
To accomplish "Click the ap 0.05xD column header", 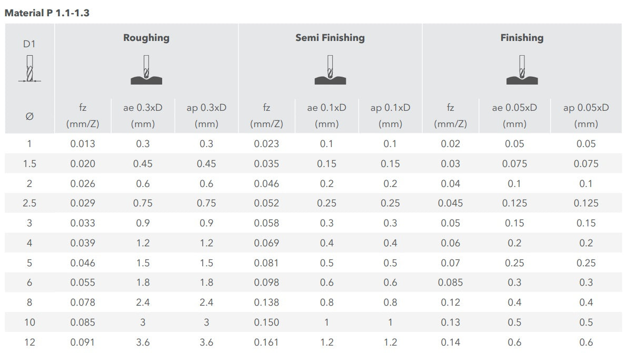I will [x=586, y=116].
